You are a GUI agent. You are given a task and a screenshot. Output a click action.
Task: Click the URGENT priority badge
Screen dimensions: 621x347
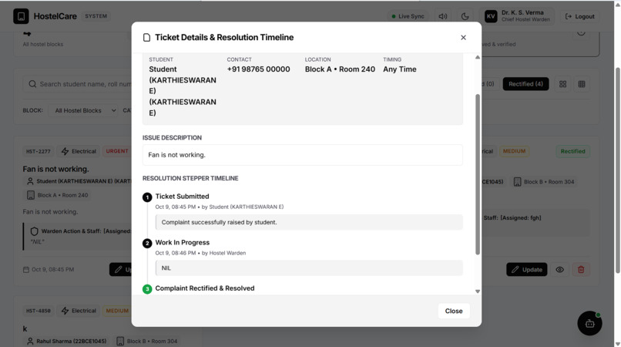[x=117, y=151]
